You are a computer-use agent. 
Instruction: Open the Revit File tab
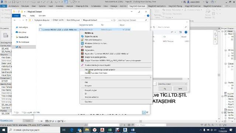pyautogui.click(x=4, y=6)
